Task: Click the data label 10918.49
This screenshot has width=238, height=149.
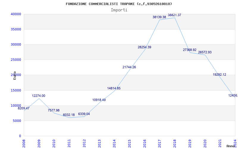Action: [99, 100]
